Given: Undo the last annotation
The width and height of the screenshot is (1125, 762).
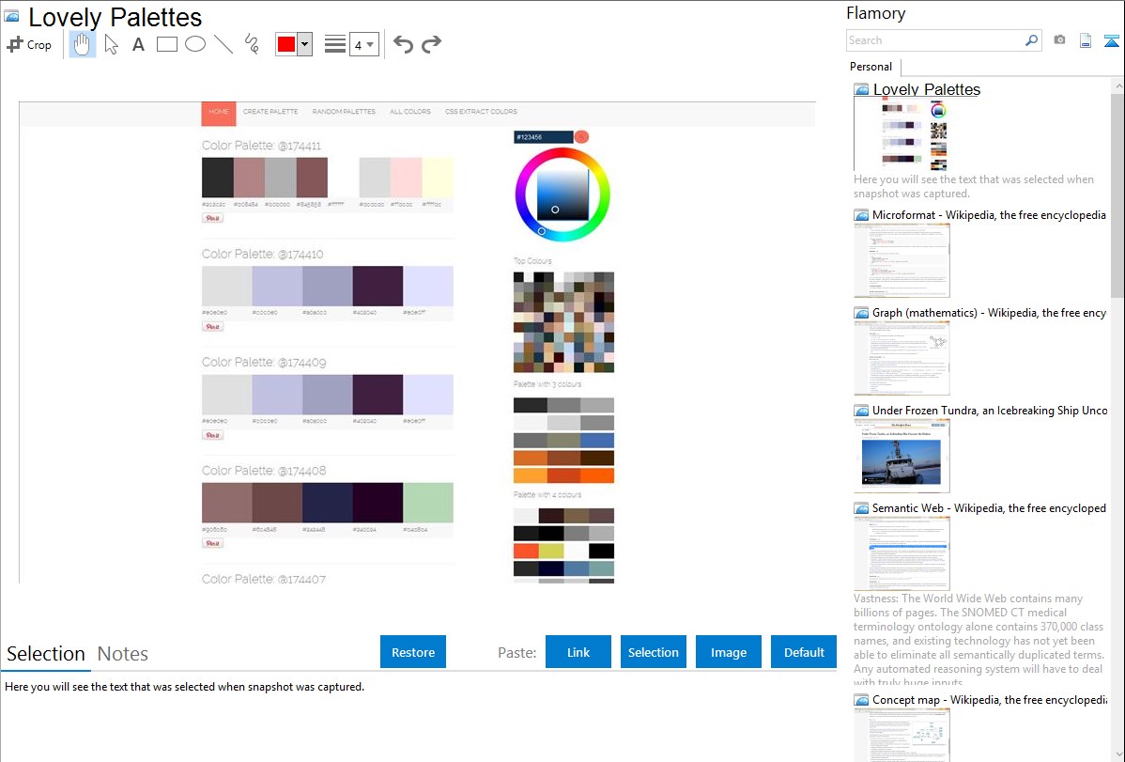Looking at the screenshot, I should tap(403, 44).
